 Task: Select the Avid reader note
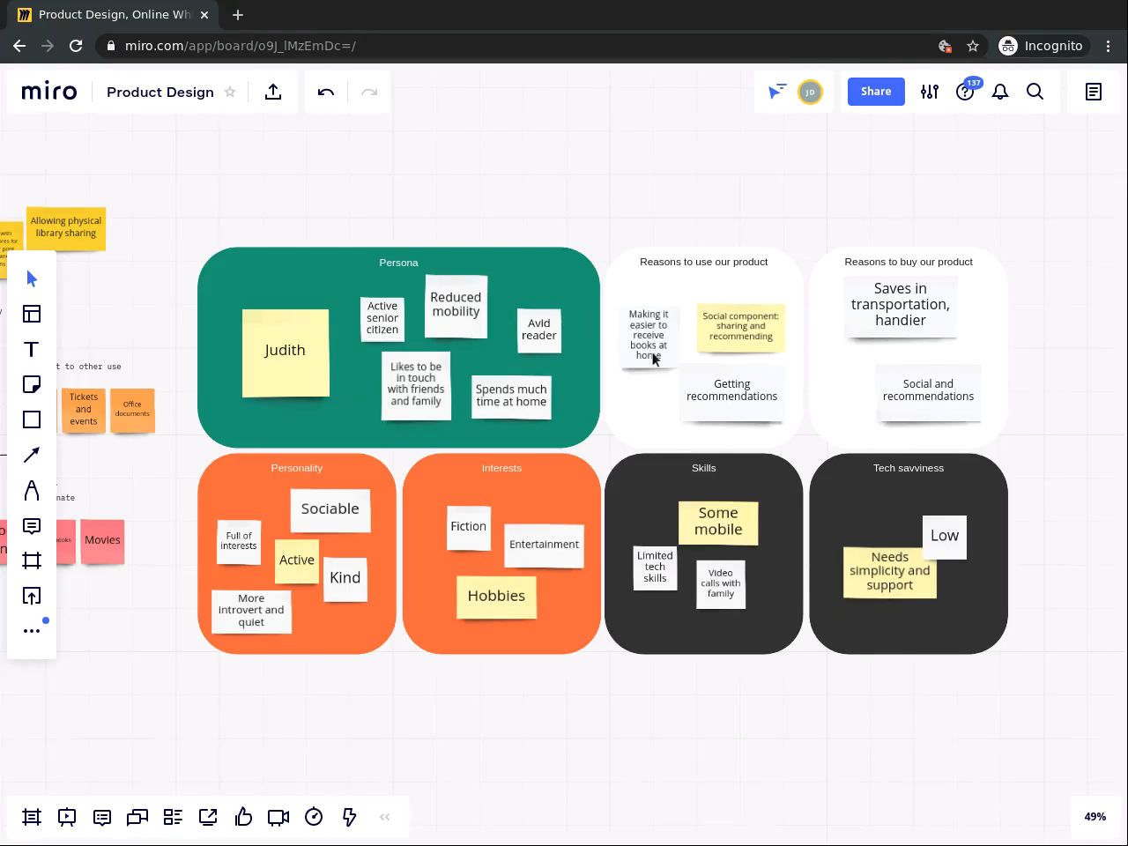tap(539, 330)
